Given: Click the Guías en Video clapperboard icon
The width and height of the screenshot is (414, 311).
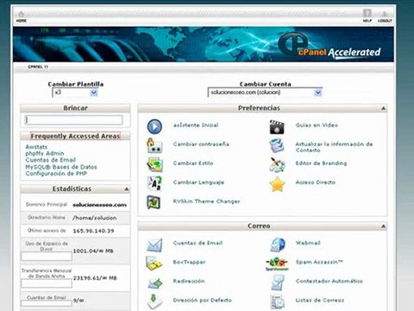Looking at the screenshot, I should pos(277,127).
